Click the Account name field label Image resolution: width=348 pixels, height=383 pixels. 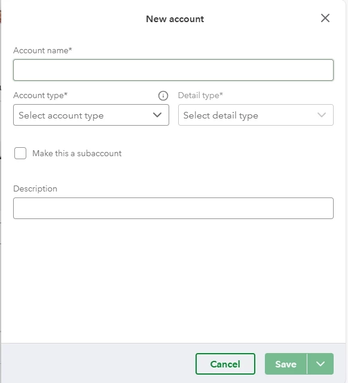[x=42, y=50]
